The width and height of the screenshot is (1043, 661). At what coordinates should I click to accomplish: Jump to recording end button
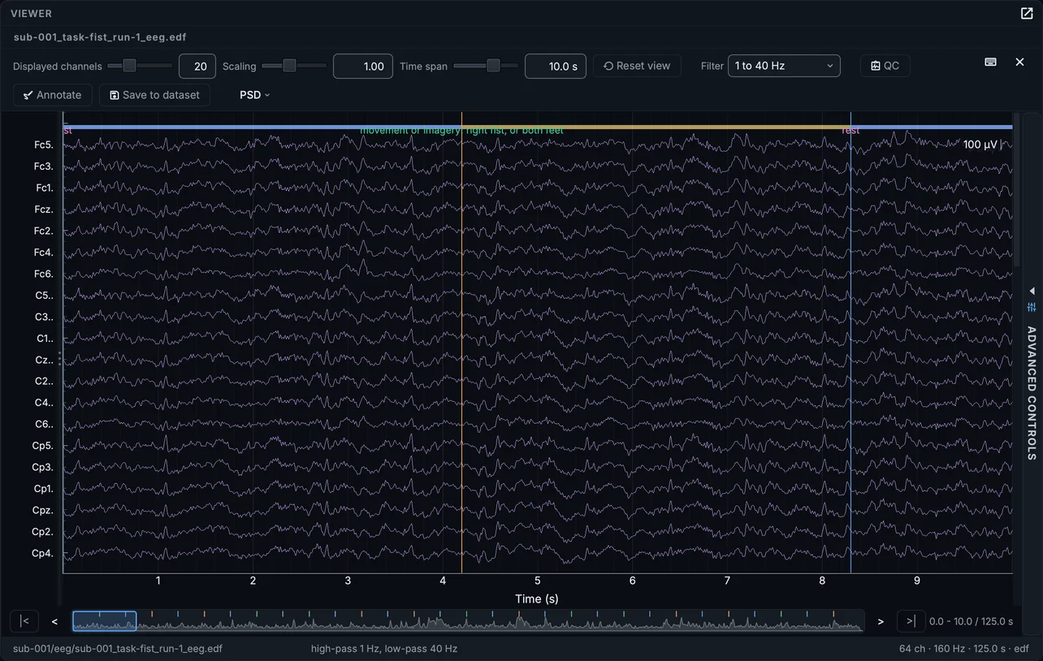tap(911, 621)
